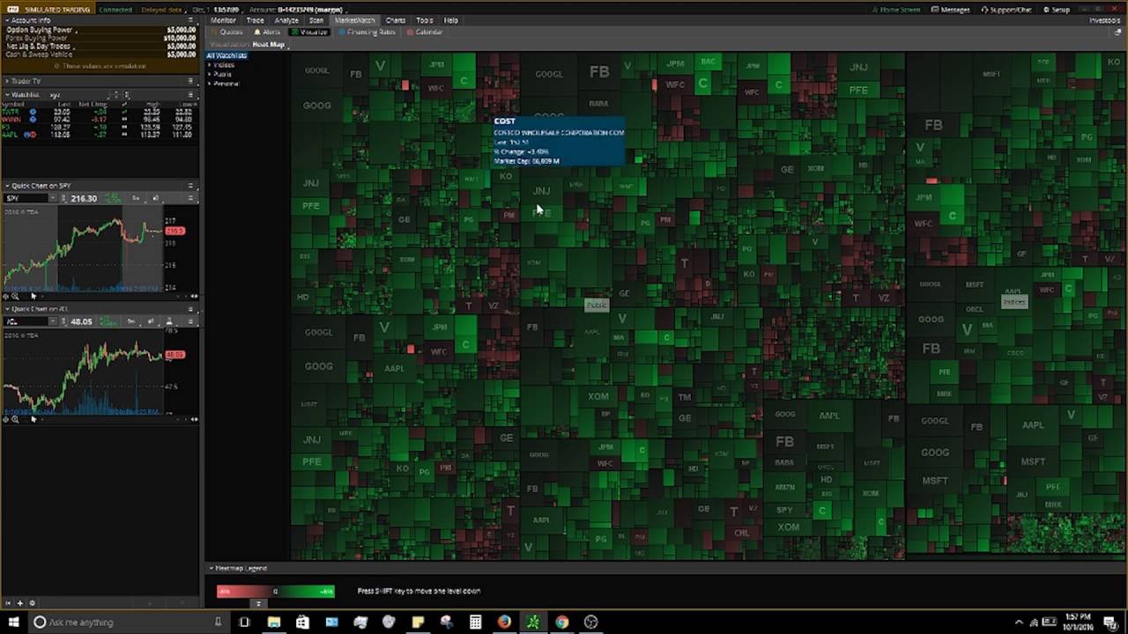Expand the Personal watchlist group
This screenshot has width=1128, height=634.
(x=210, y=84)
